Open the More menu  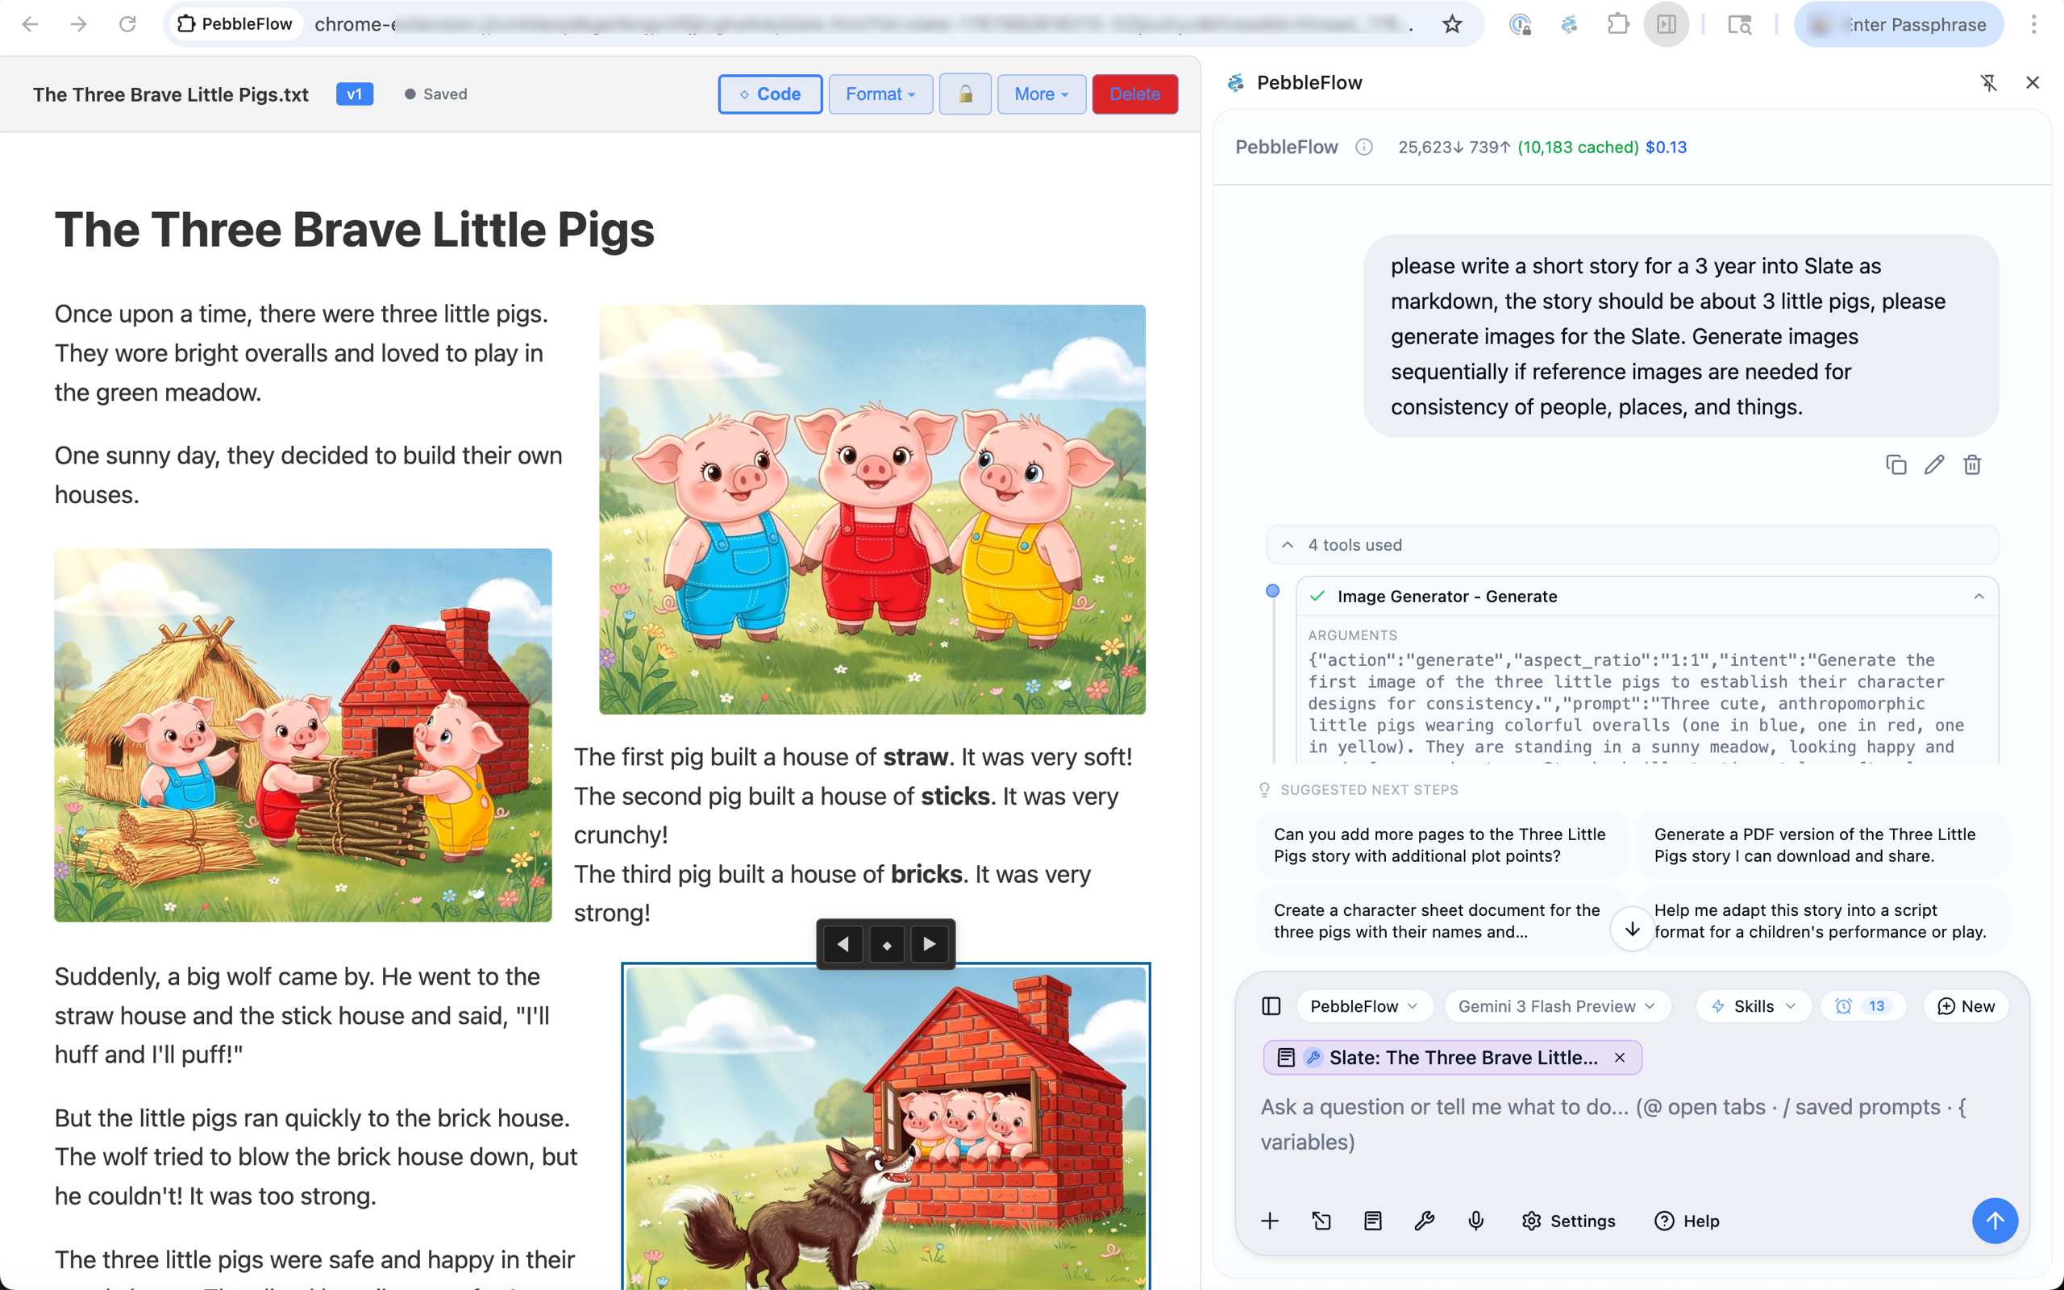[x=1040, y=94]
